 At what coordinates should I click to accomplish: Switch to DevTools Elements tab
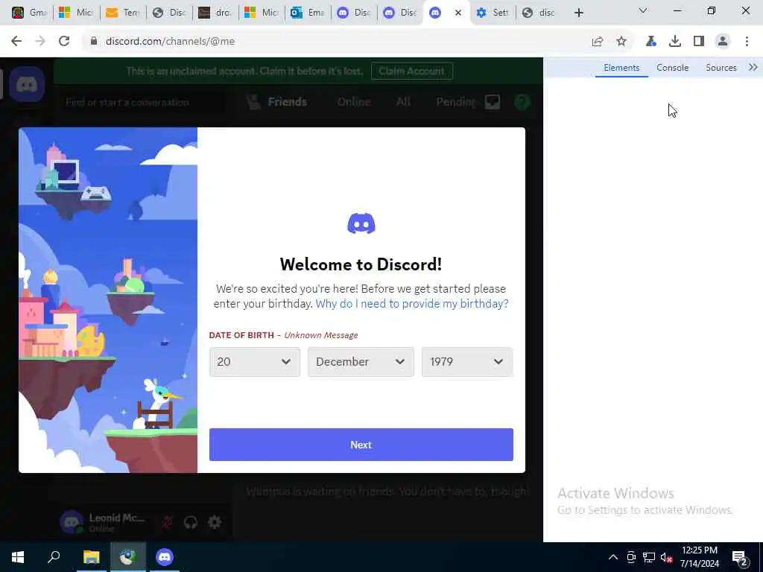(621, 68)
